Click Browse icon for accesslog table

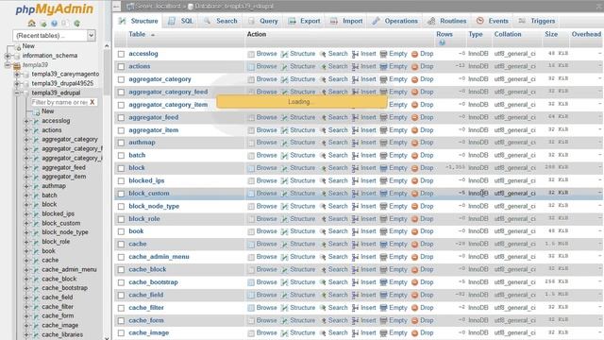tap(251, 54)
